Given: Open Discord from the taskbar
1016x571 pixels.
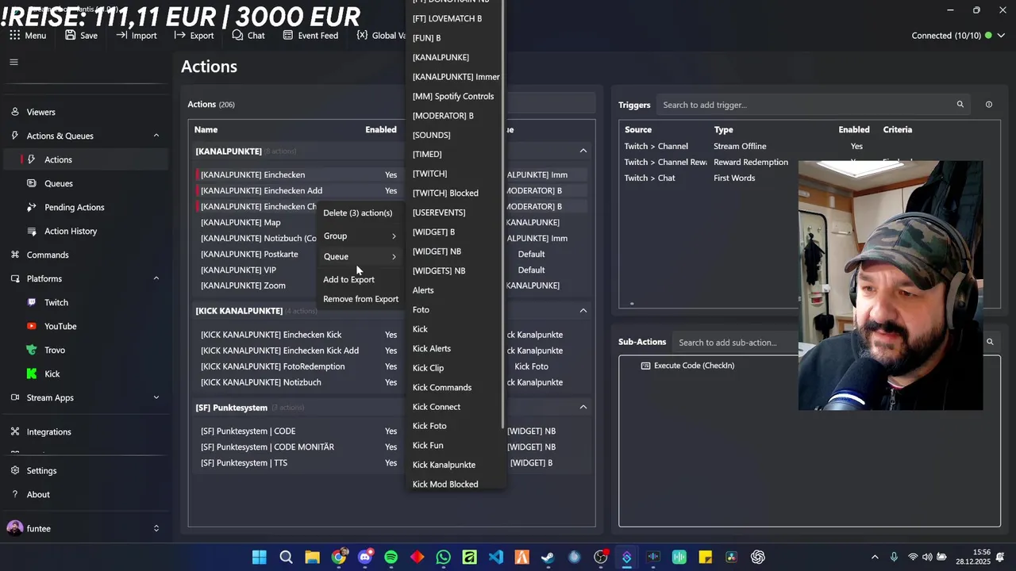Looking at the screenshot, I should (364, 558).
